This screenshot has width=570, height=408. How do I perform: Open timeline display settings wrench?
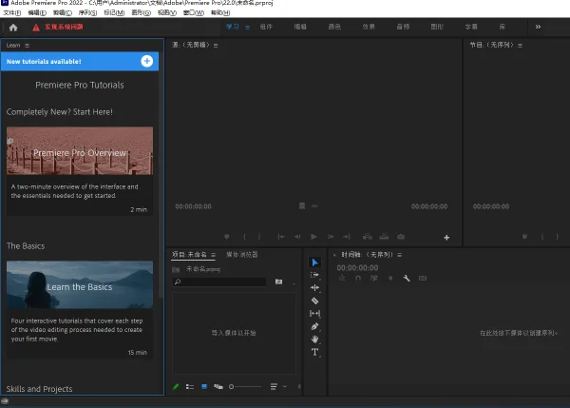click(x=407, y=279)
